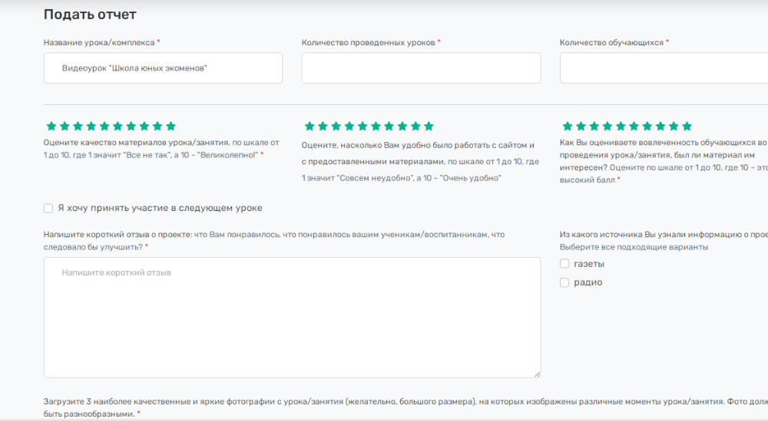Rate lesson materials quality with first star
Image resolution: width=768 pixels, height=422 pixels.
click(x=51, y=126)
